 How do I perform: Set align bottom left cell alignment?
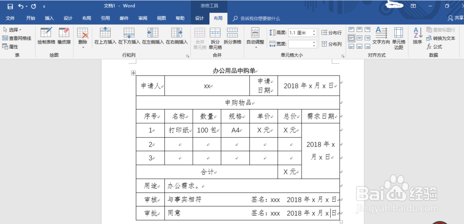click(x=351, y=46)
